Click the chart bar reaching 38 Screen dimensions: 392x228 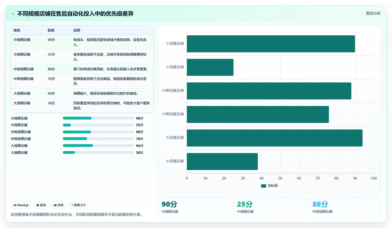point(222,161)
